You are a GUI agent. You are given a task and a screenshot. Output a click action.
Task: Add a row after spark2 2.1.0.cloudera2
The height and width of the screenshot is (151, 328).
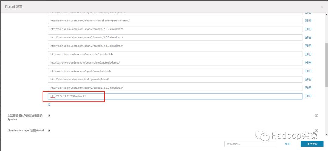(310, 46)
